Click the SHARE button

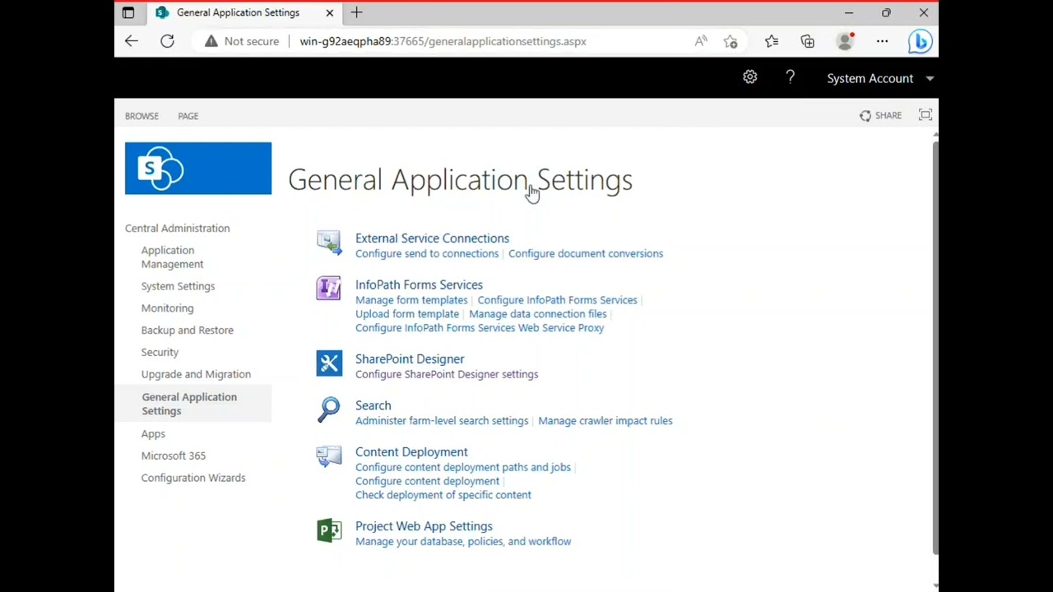coord(880,115)
